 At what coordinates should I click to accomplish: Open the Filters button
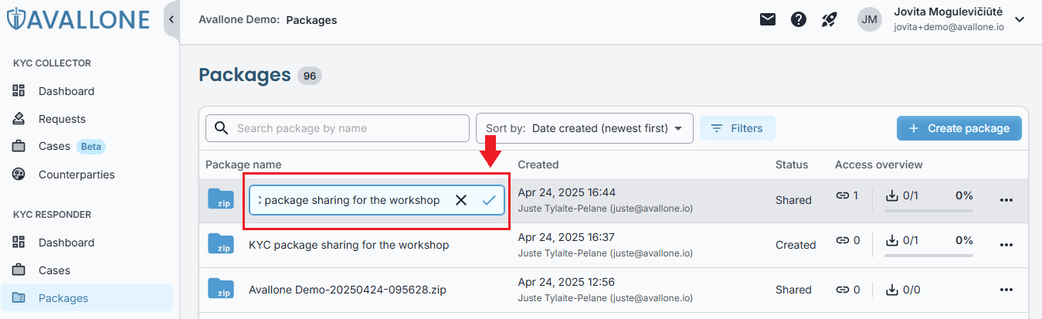[x=737, y=128]
